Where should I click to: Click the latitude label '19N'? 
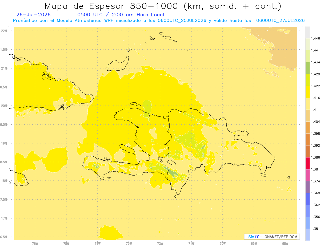pyautogui.click(x=4, y=143)
